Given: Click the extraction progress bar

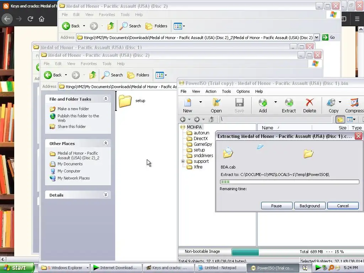Looking at the screenshot, I should coord(289,182).
